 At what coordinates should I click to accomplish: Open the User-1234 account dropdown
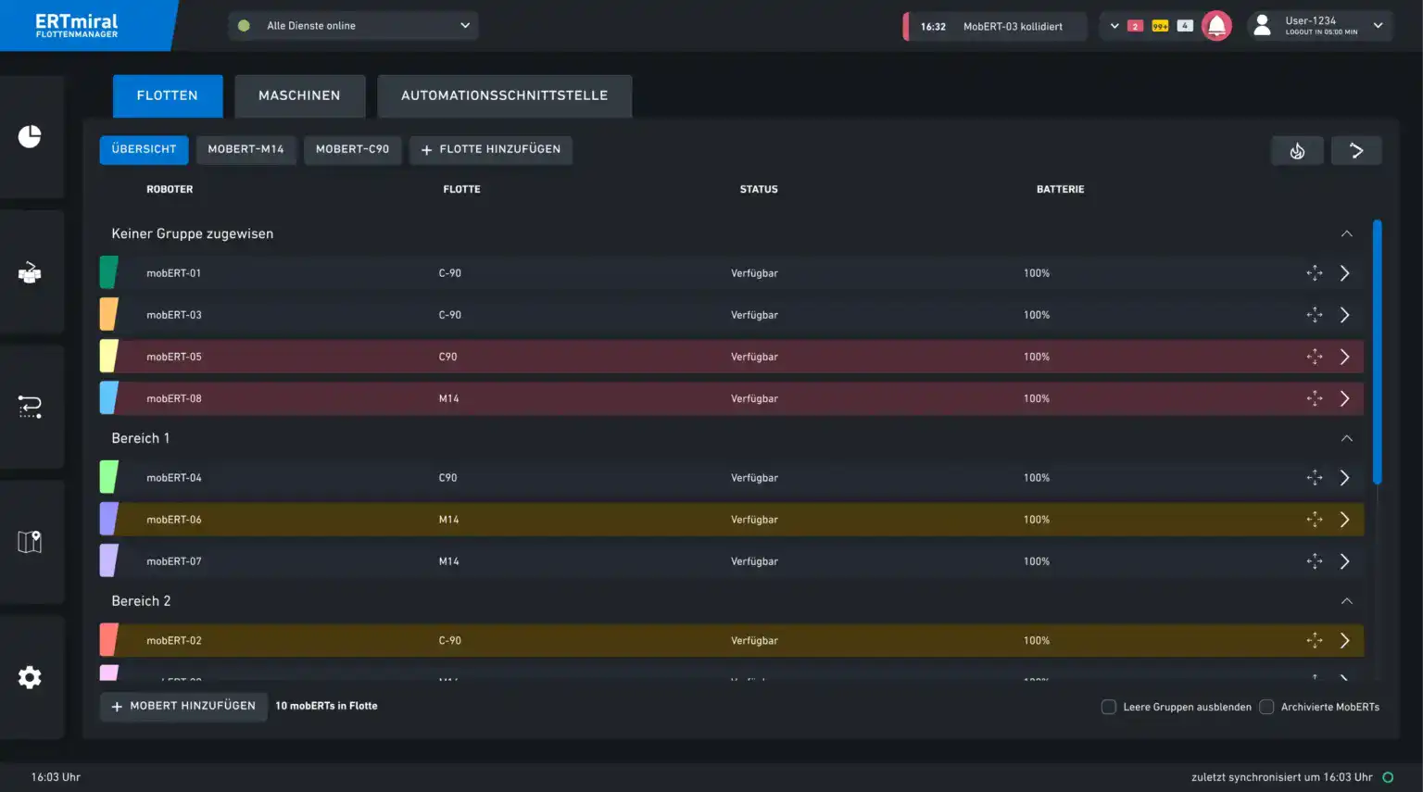1319,26
